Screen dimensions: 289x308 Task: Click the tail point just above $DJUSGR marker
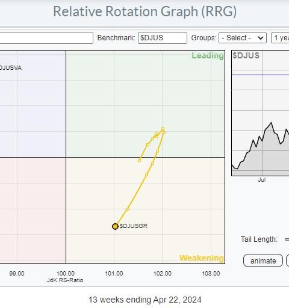[128, 209]
